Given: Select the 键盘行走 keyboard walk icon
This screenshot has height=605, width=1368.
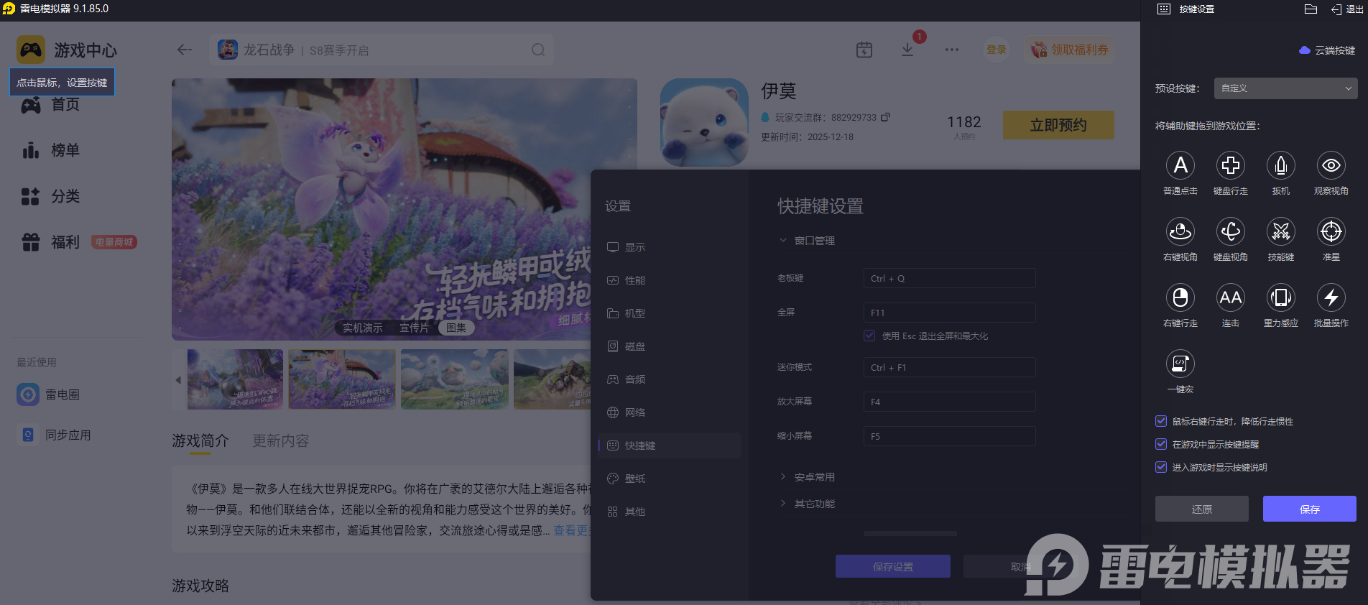Looking at the screenshot, I should tap(1230, 165).
